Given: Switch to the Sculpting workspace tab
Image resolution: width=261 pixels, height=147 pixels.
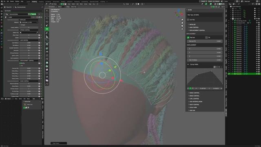Looking at the screenshot, I should (x=41, y=2).
